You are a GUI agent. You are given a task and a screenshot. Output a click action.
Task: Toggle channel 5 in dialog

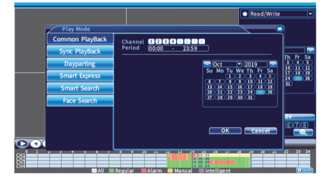(x=180, y=41)
